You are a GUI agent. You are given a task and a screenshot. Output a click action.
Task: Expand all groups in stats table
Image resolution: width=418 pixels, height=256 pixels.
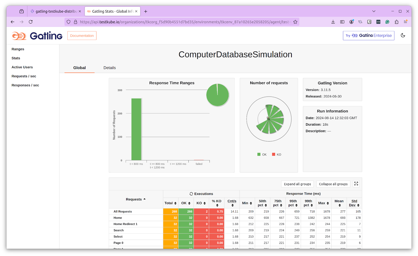click(x=297, y=184)
